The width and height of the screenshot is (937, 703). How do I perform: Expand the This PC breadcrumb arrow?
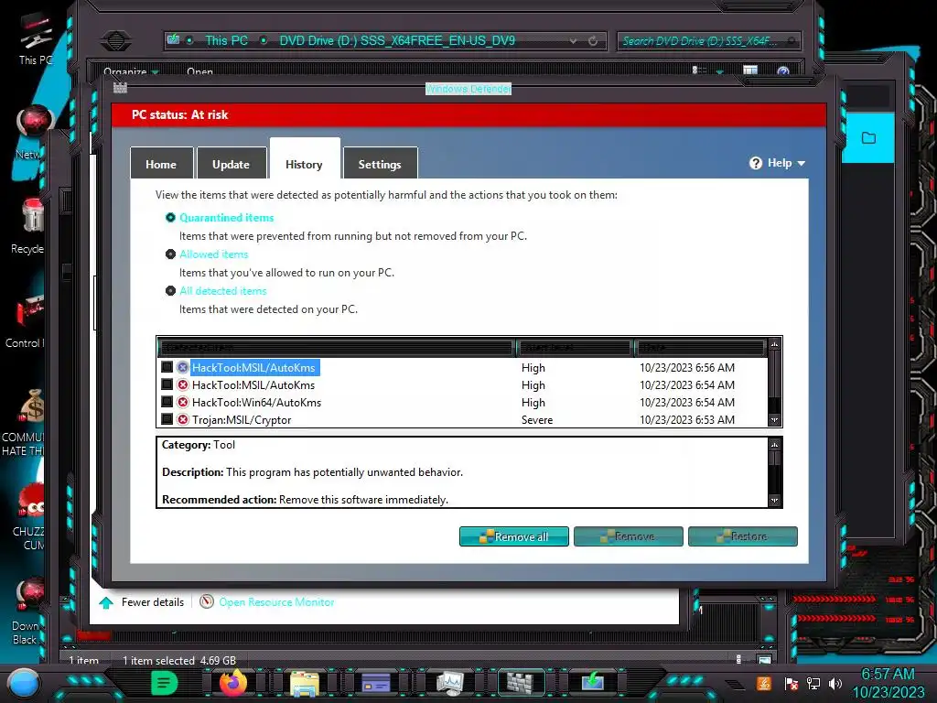tap(263, 40)
